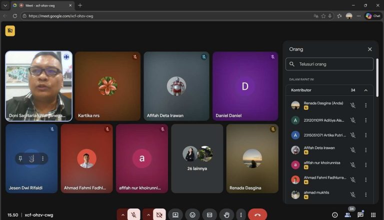The image size is (384, 220).
Task: Expand audio settings arrow beside the microphone
Action: point(122,215)
